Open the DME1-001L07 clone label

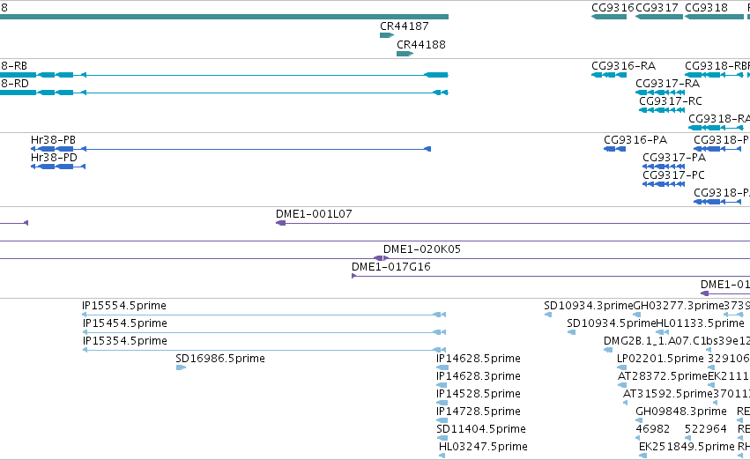pyautogui.click(x=314, y=214)
